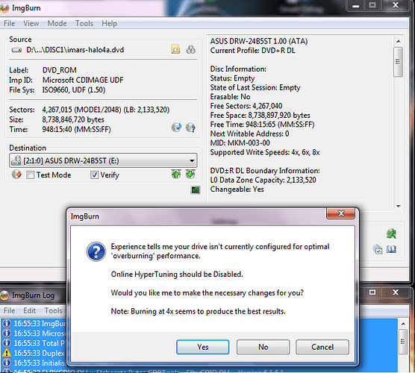Open the Help menu
This screenshot has height=373, width=415.
tap(109, 24)
